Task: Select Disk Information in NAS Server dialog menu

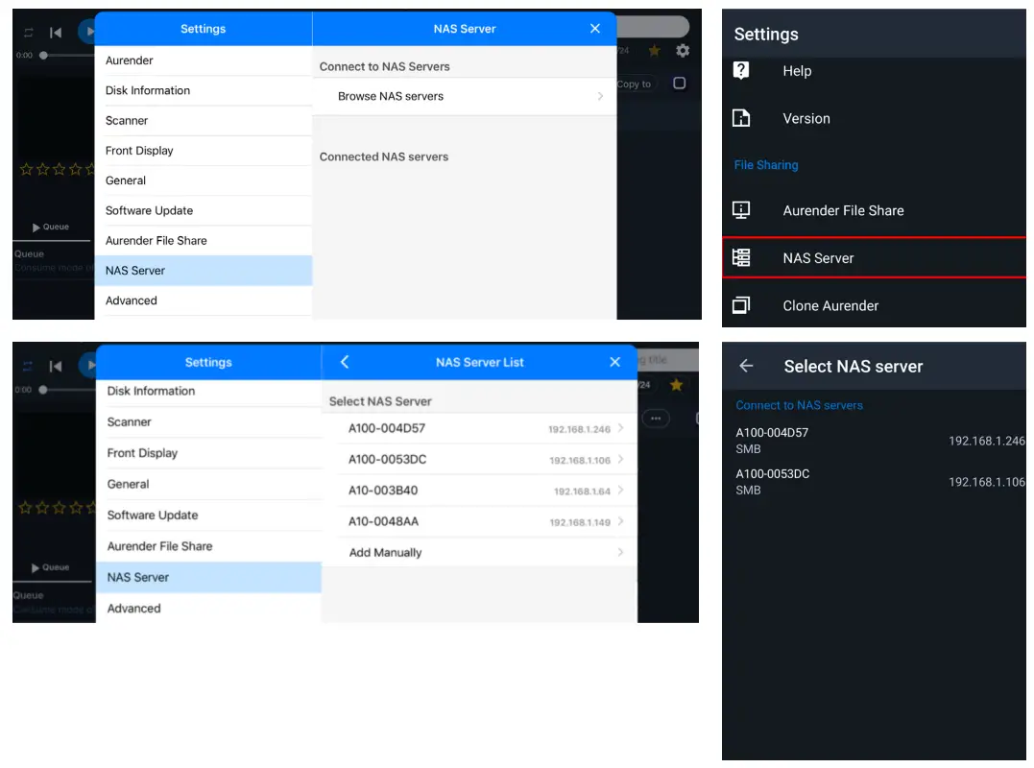Action: pos(204,90)
